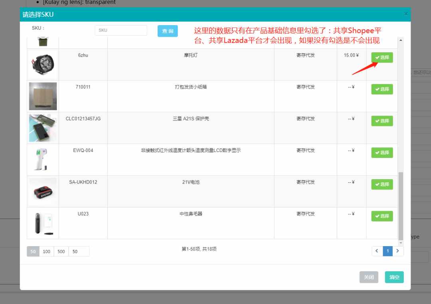The height and width of the screenshot is (304, 431).
Task: Click the SKU code 710011
Action: click(83, 87)
